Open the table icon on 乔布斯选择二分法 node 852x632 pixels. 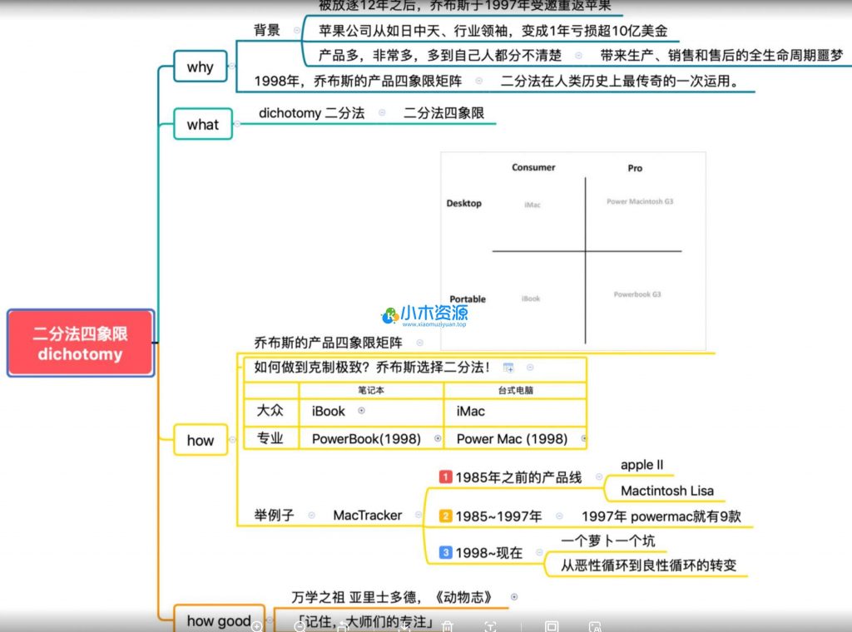(x=508, y=366)
